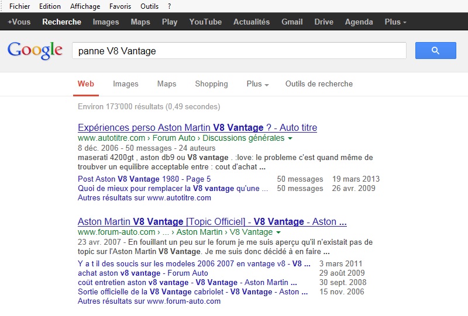Click the date '26 avr. 2009'
This screenshot has width=468, height=316.
tap(353, 189)
